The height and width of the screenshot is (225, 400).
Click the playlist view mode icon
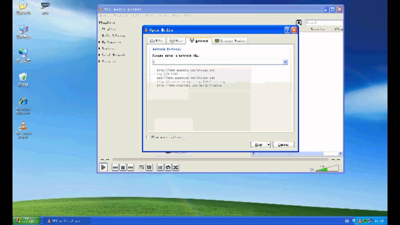click(x=299, y=23)
